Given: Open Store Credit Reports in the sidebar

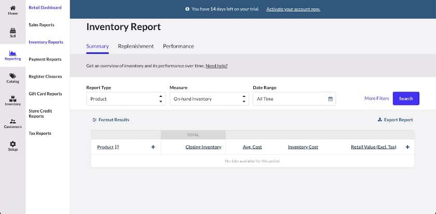Looking at the screenshot, I should point(40,113).
